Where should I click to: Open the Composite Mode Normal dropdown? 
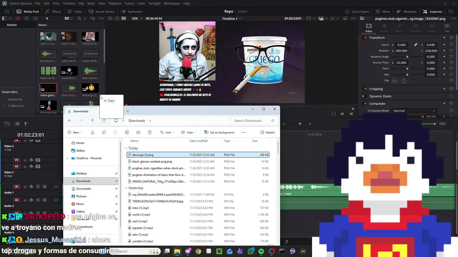click(414, 111)
